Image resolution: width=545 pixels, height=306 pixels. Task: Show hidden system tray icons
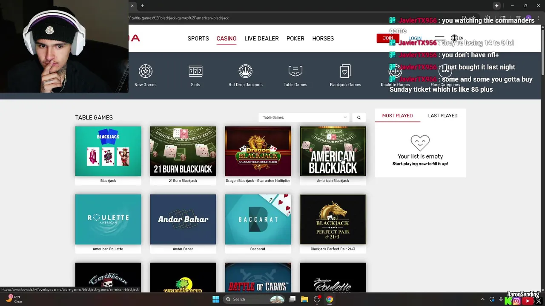click(x=482, y=299)
